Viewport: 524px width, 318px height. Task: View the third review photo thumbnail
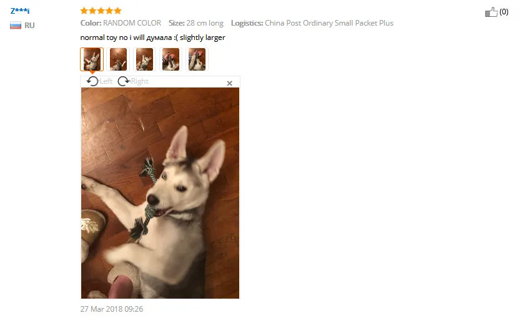[144, 59]
